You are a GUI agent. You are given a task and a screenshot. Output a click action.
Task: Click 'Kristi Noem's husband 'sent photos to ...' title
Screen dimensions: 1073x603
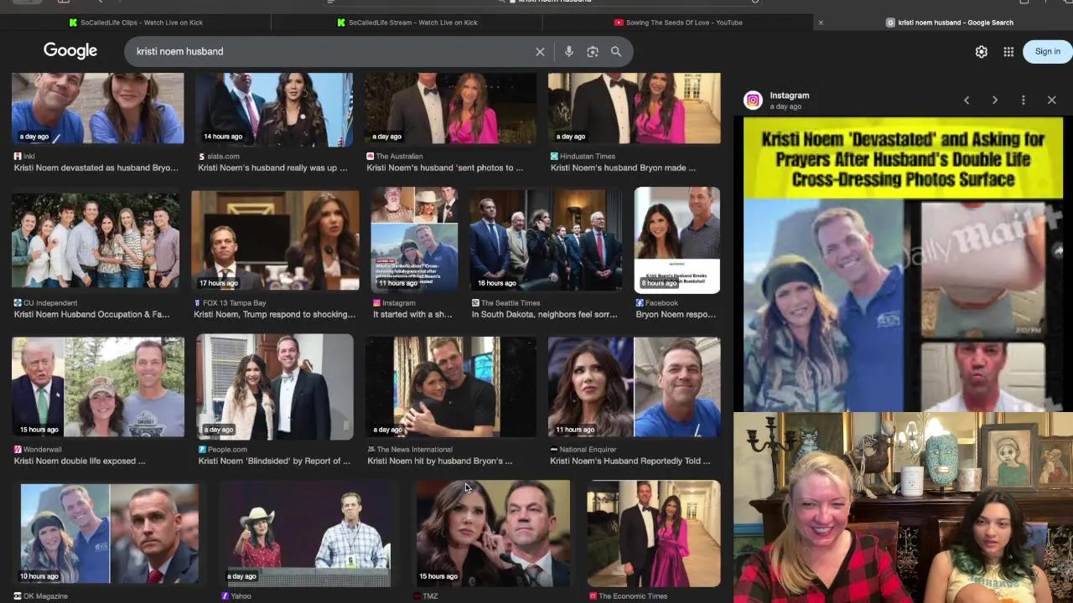[x=444, y=167]
